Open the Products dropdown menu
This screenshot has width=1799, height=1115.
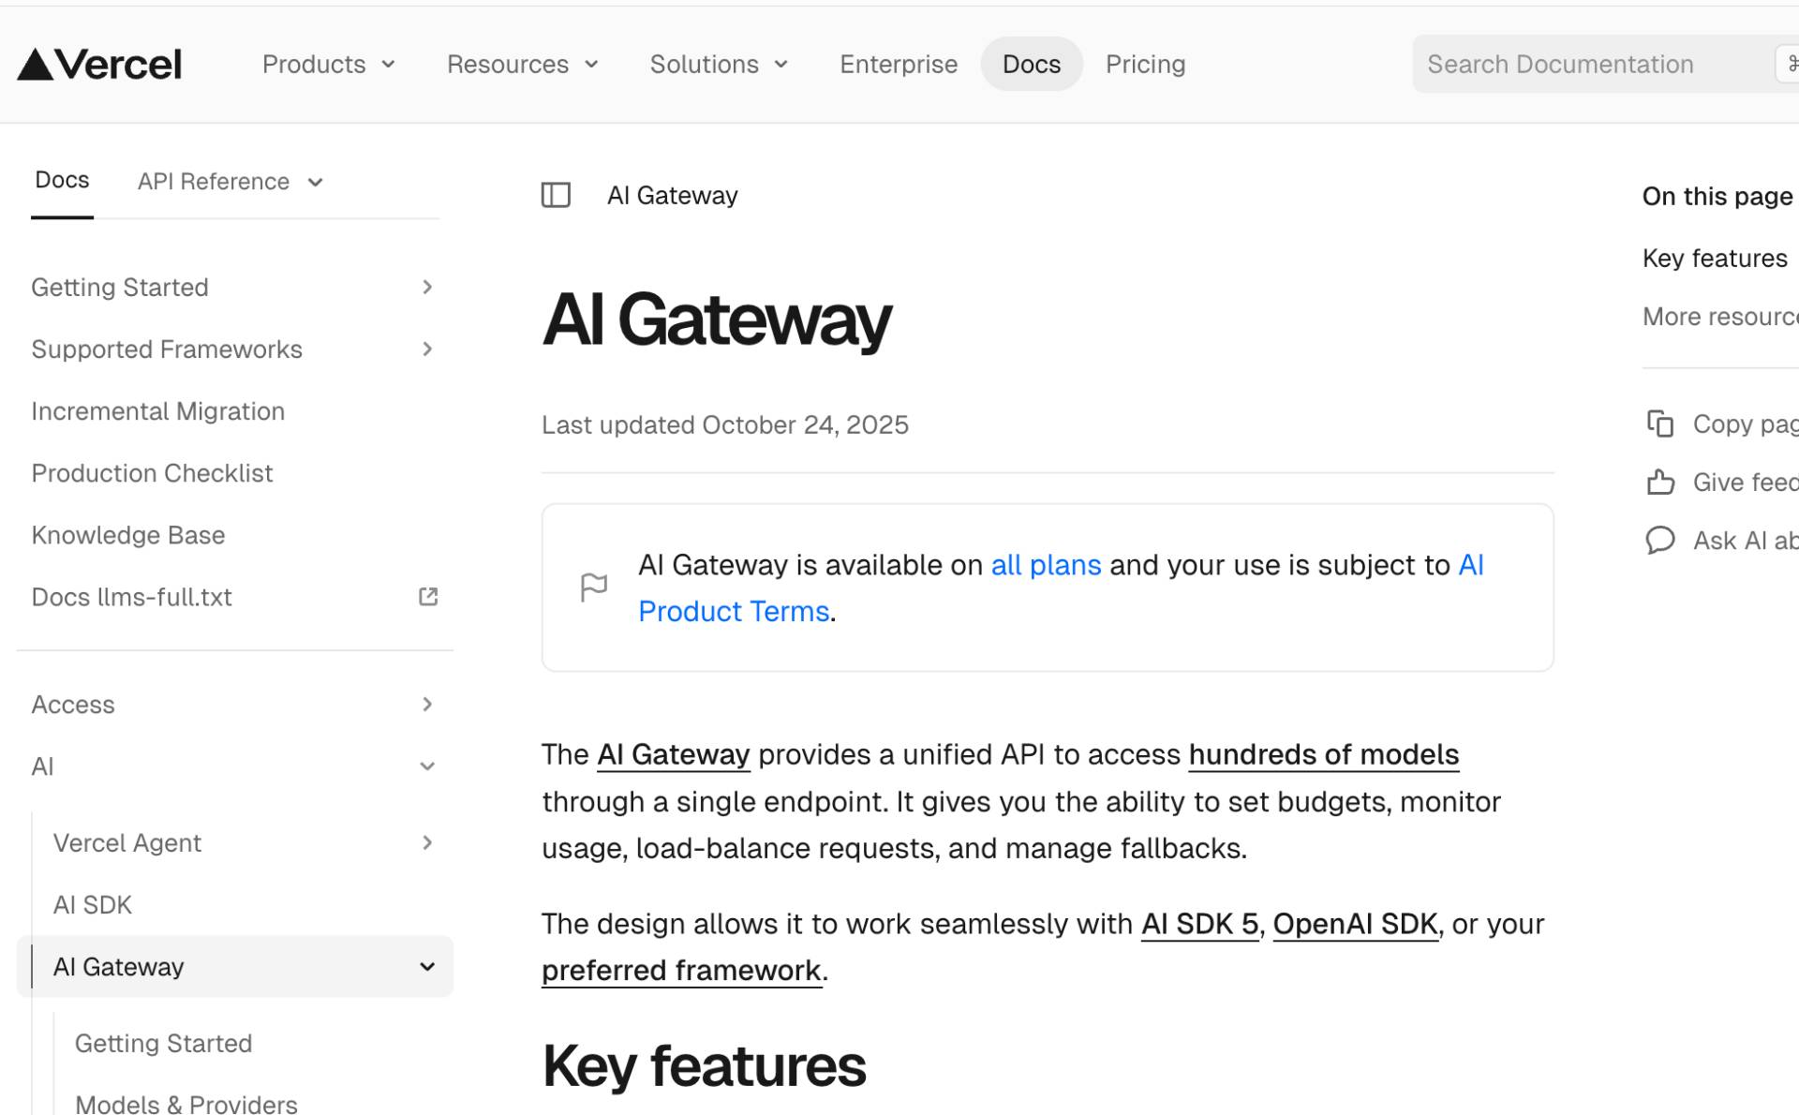tap(329, 64)
